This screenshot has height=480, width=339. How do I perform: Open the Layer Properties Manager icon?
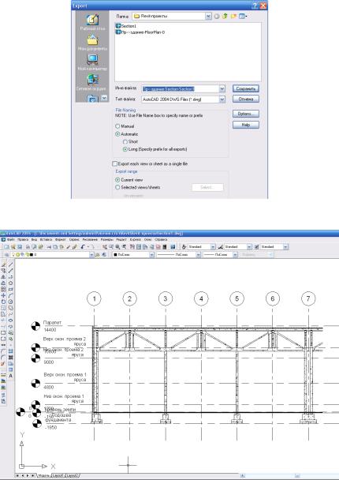tap(6, 255)
